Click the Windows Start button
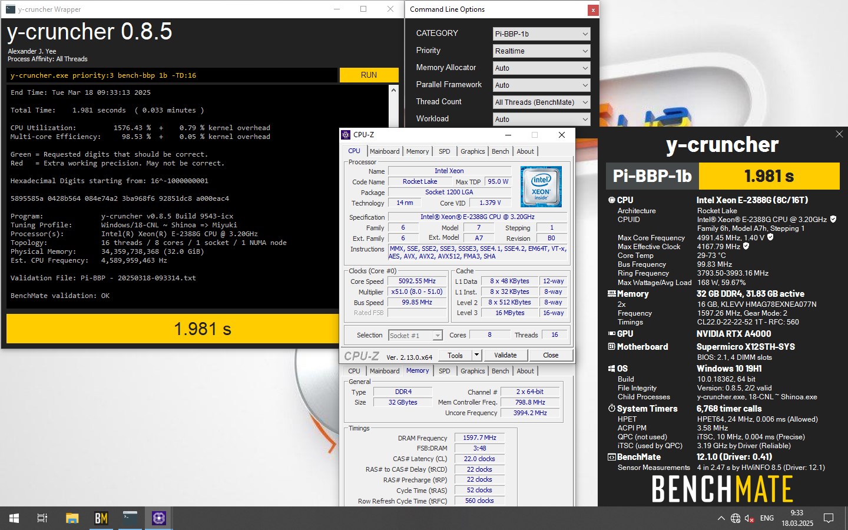The width and height of the screenshot is (848, 530). [x=14, y=518]
